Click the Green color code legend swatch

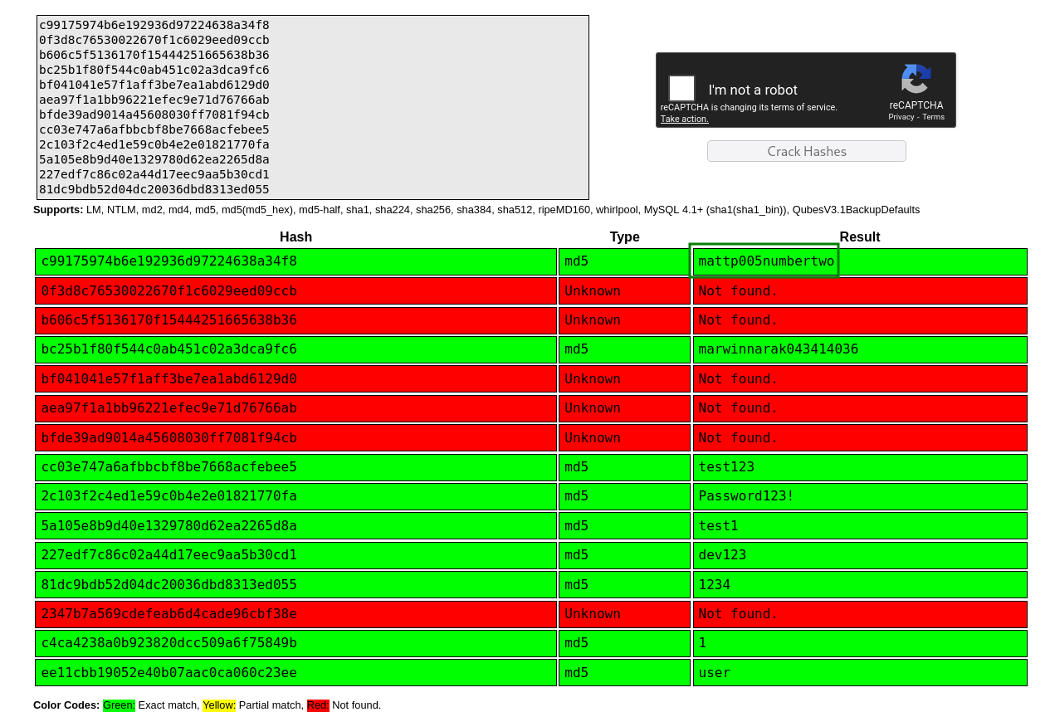[x=119, y=705]
